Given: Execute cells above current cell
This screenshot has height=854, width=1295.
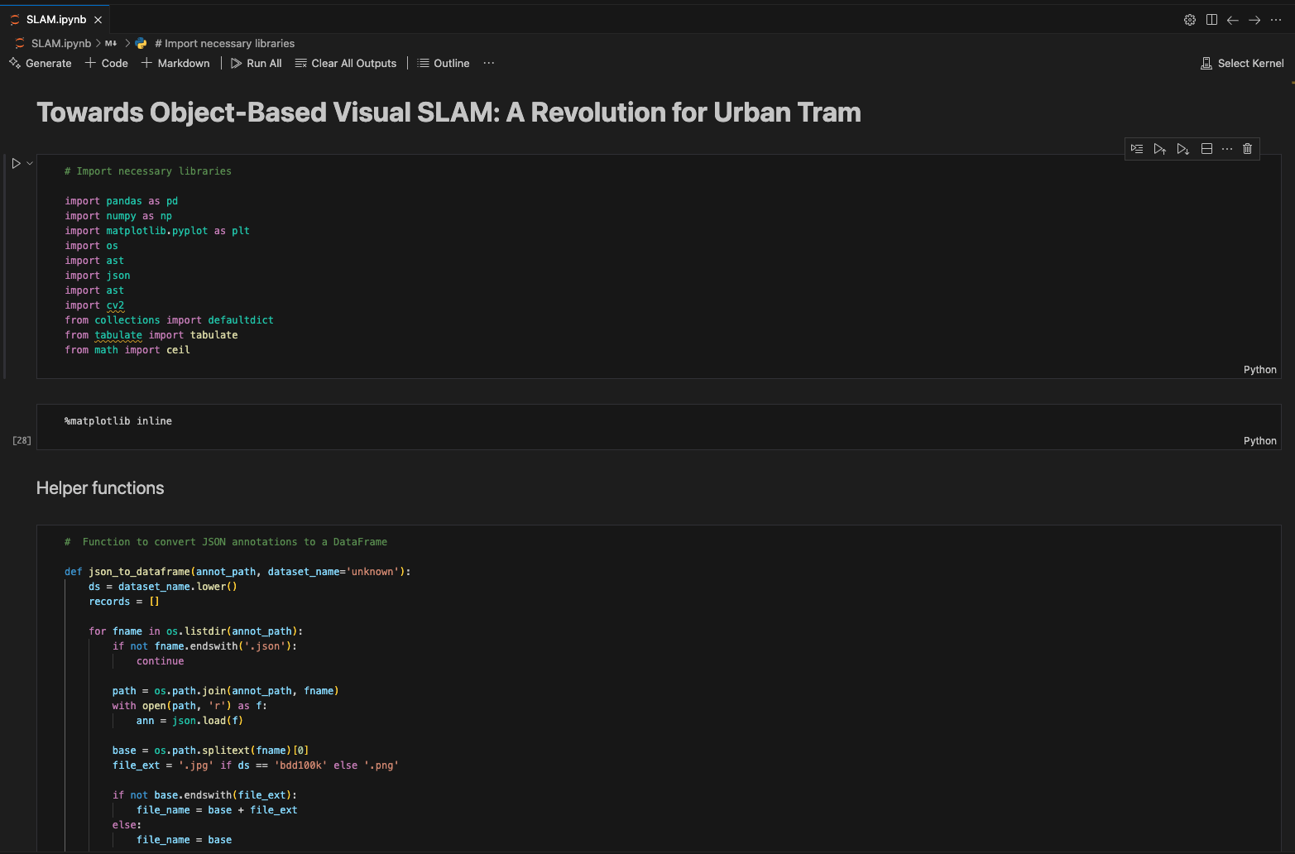Looking at the screenshot, I should 1160,149.
